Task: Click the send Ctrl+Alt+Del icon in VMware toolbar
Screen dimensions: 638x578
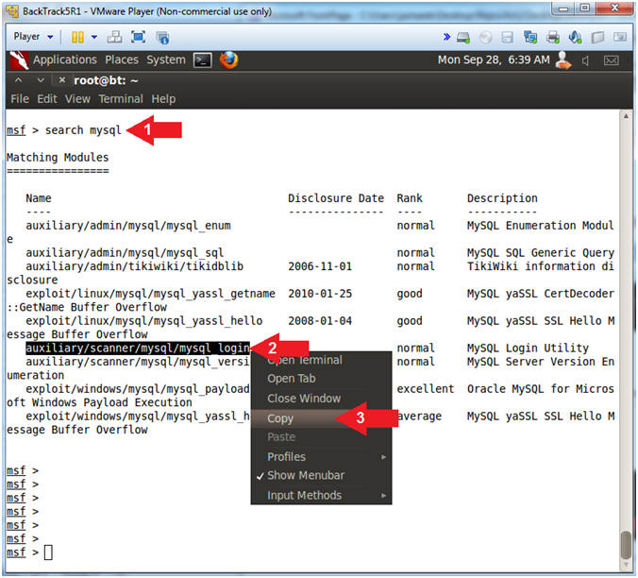Action: [x=114, y=37]
